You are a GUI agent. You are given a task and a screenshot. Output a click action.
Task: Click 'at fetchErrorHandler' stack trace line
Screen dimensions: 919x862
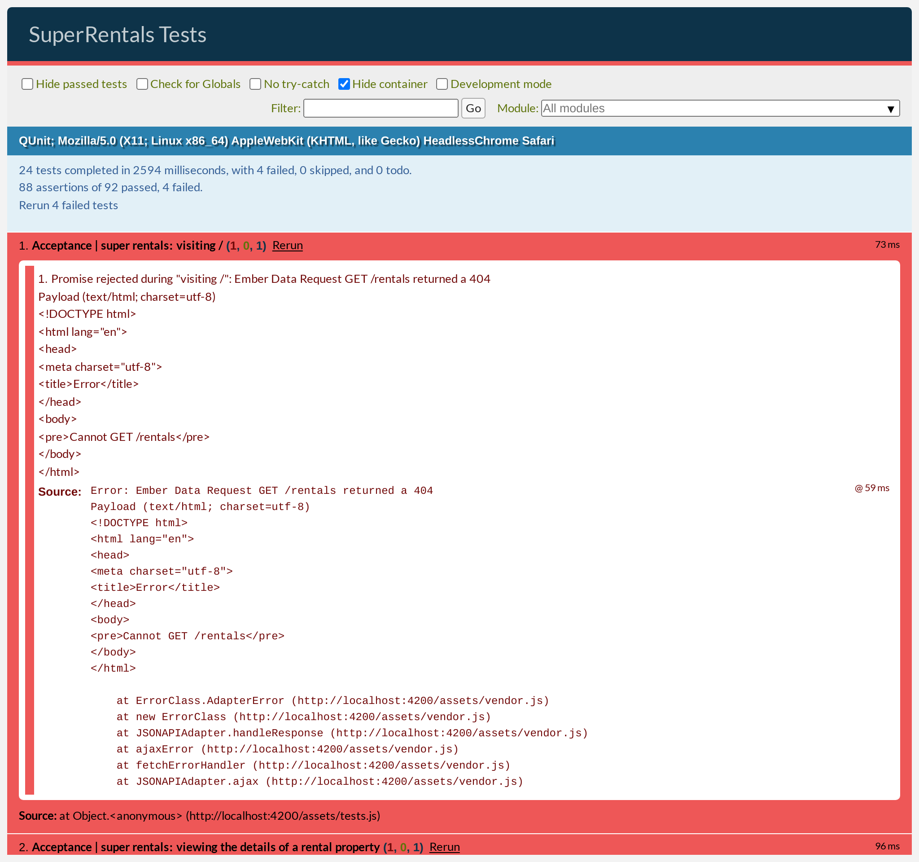click(313, 765)
